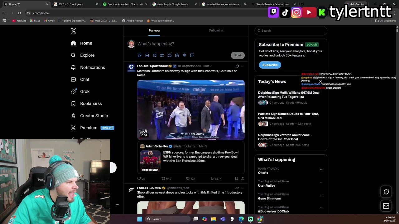Screen dimensions: 399x224
Task: Open Premium in the X sidebar
Action: coord(92,128)
